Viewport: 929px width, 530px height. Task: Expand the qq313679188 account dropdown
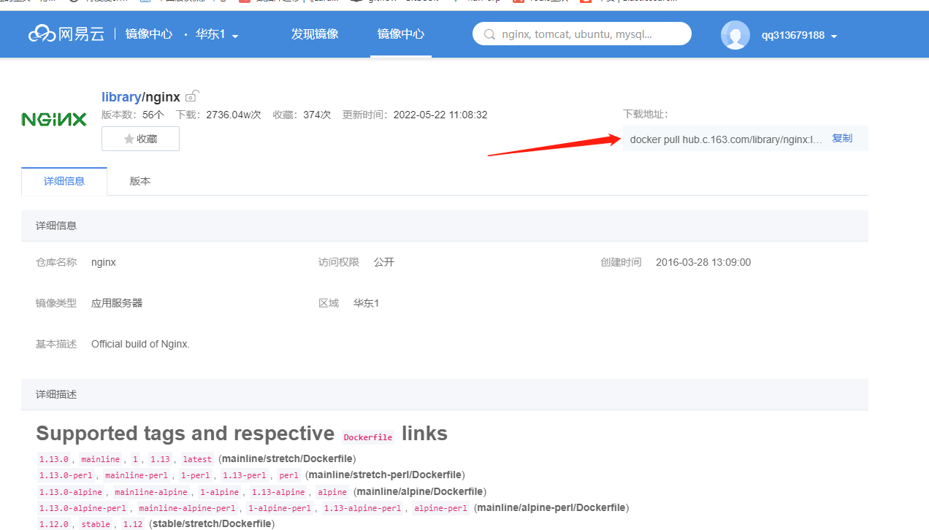(x=799, y=35)
